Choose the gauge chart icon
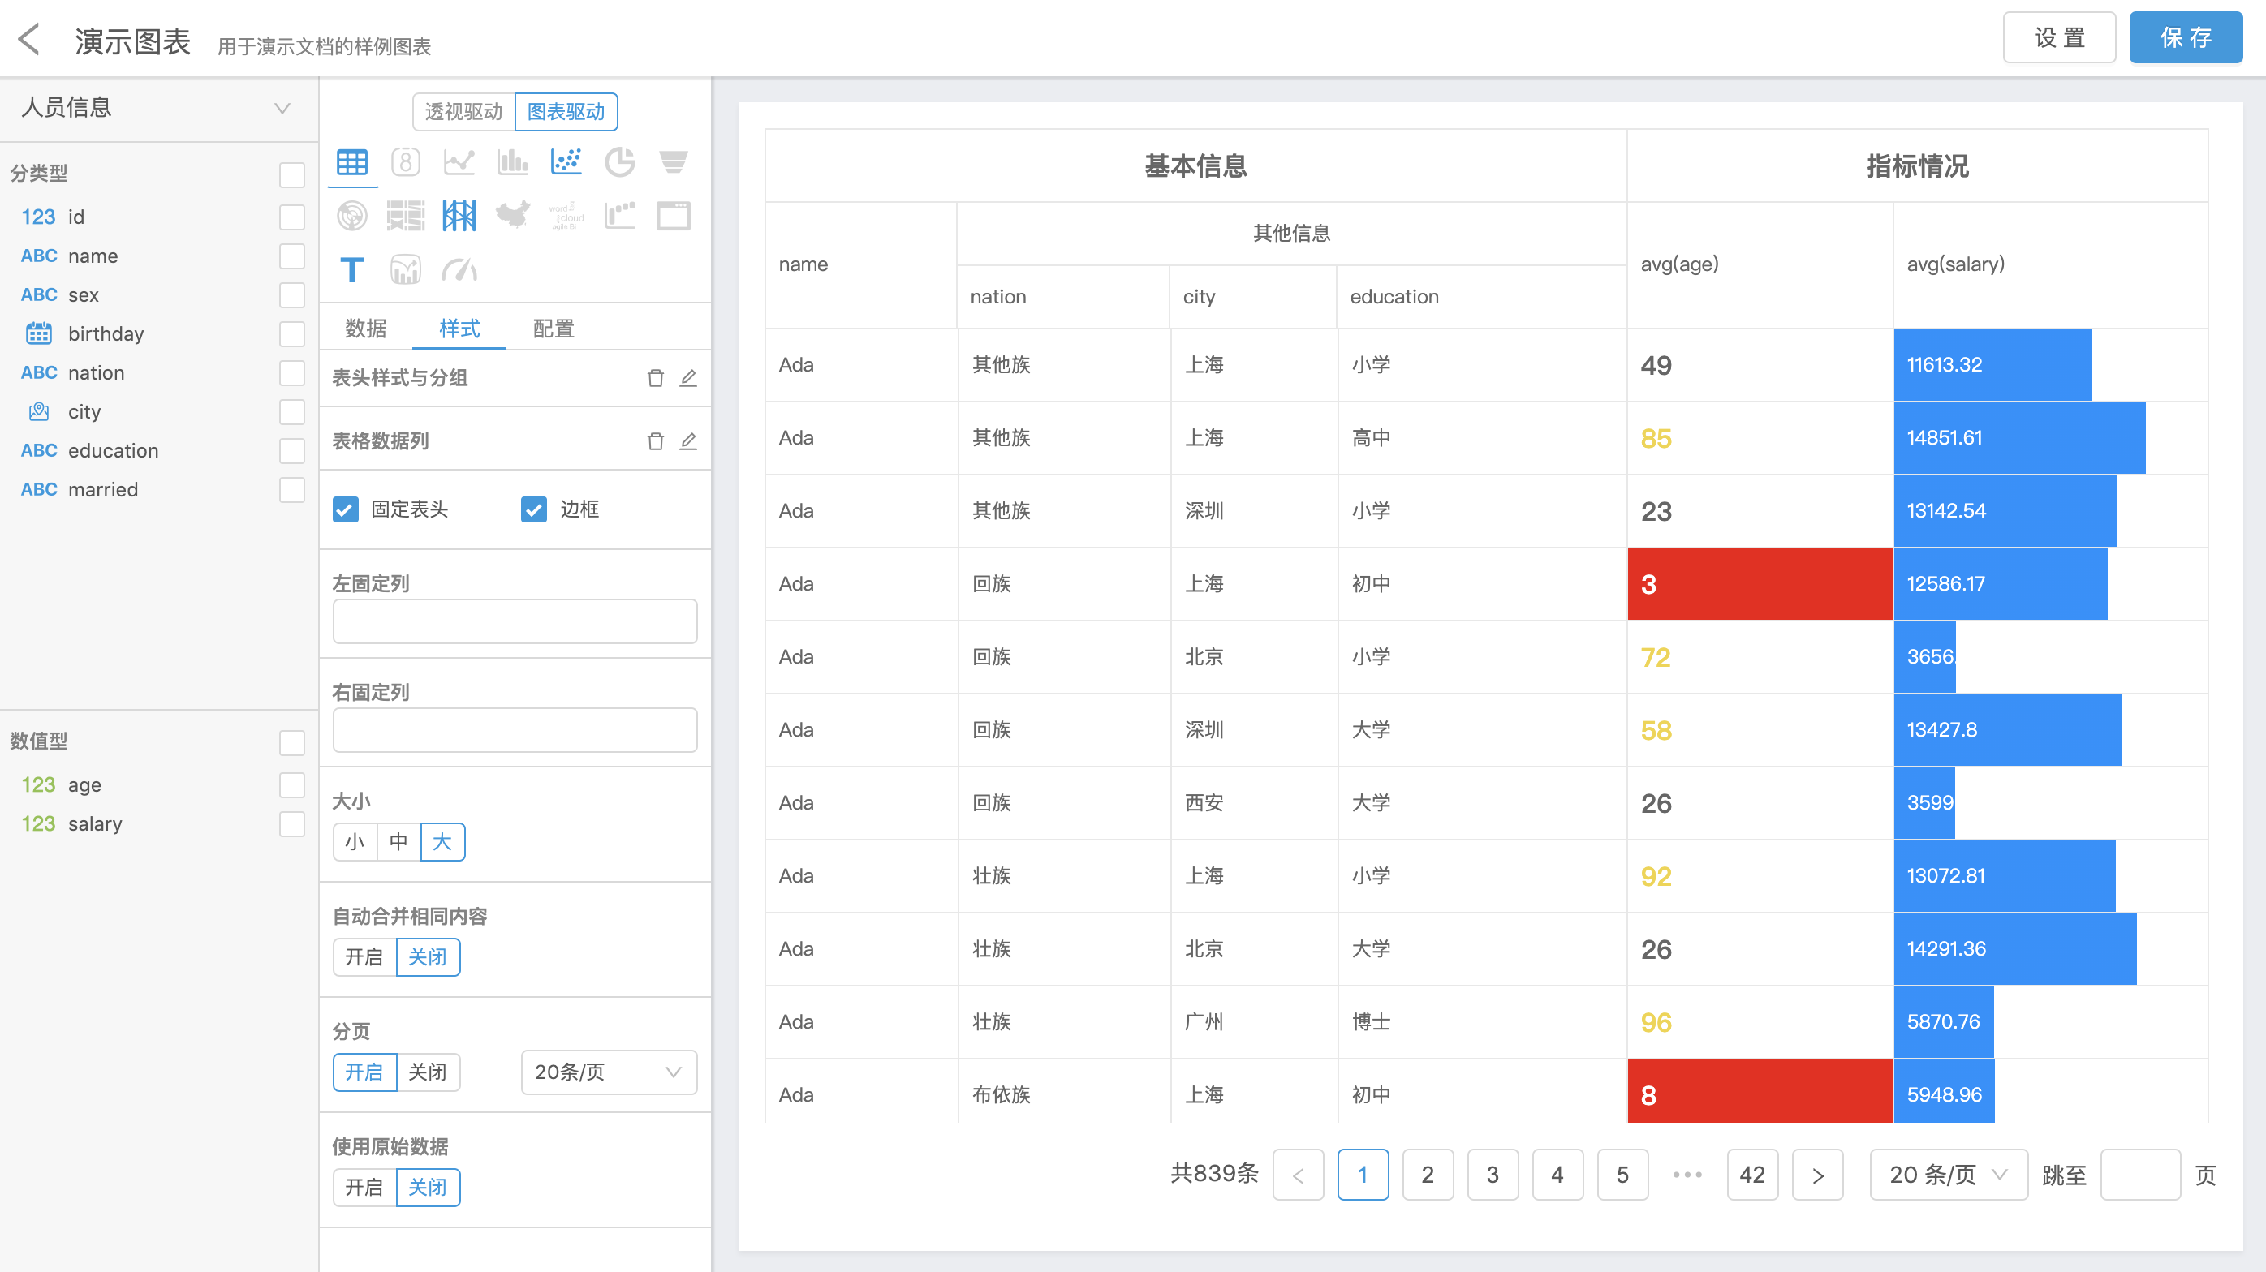The image size is (2266, 1272). [x=459, y=270]
